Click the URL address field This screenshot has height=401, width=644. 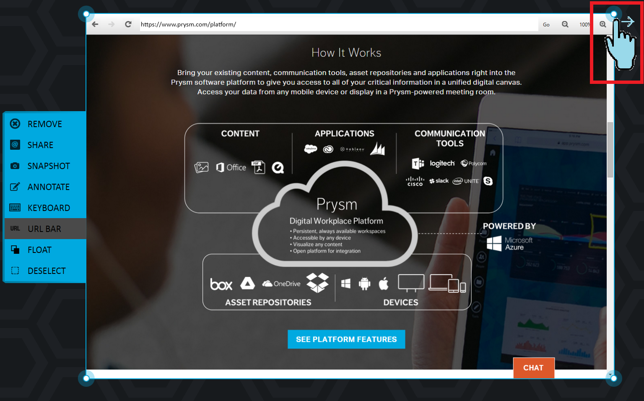click(x=339, y=24)
